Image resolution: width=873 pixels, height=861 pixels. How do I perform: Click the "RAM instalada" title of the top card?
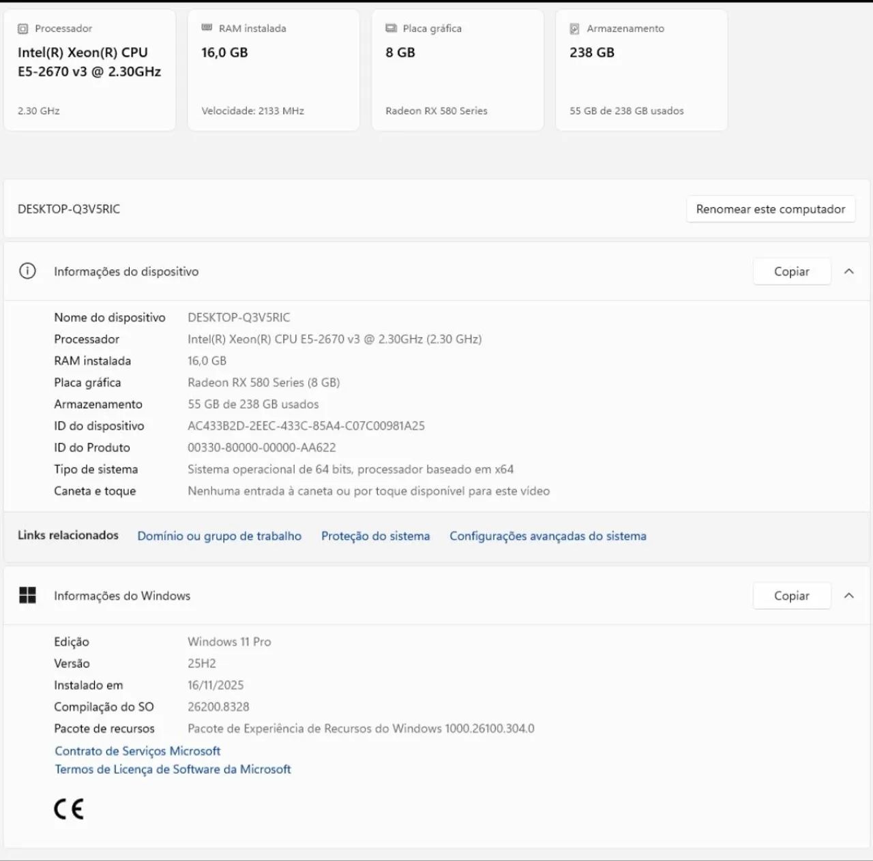click(252, 29)
